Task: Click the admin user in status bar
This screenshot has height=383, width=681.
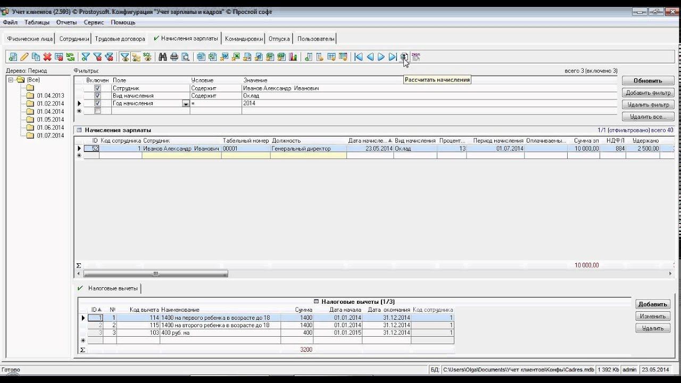Action: tap(629, 370)
